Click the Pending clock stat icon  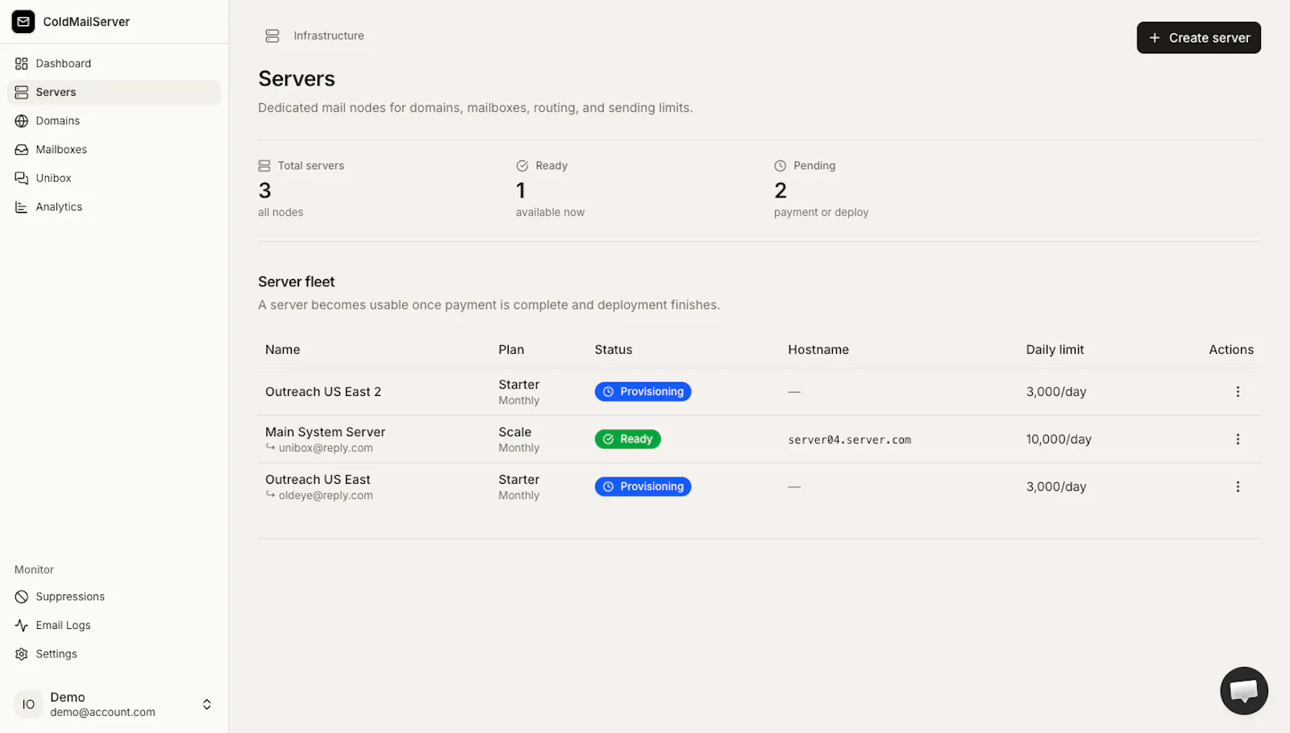tap(780, 165)
